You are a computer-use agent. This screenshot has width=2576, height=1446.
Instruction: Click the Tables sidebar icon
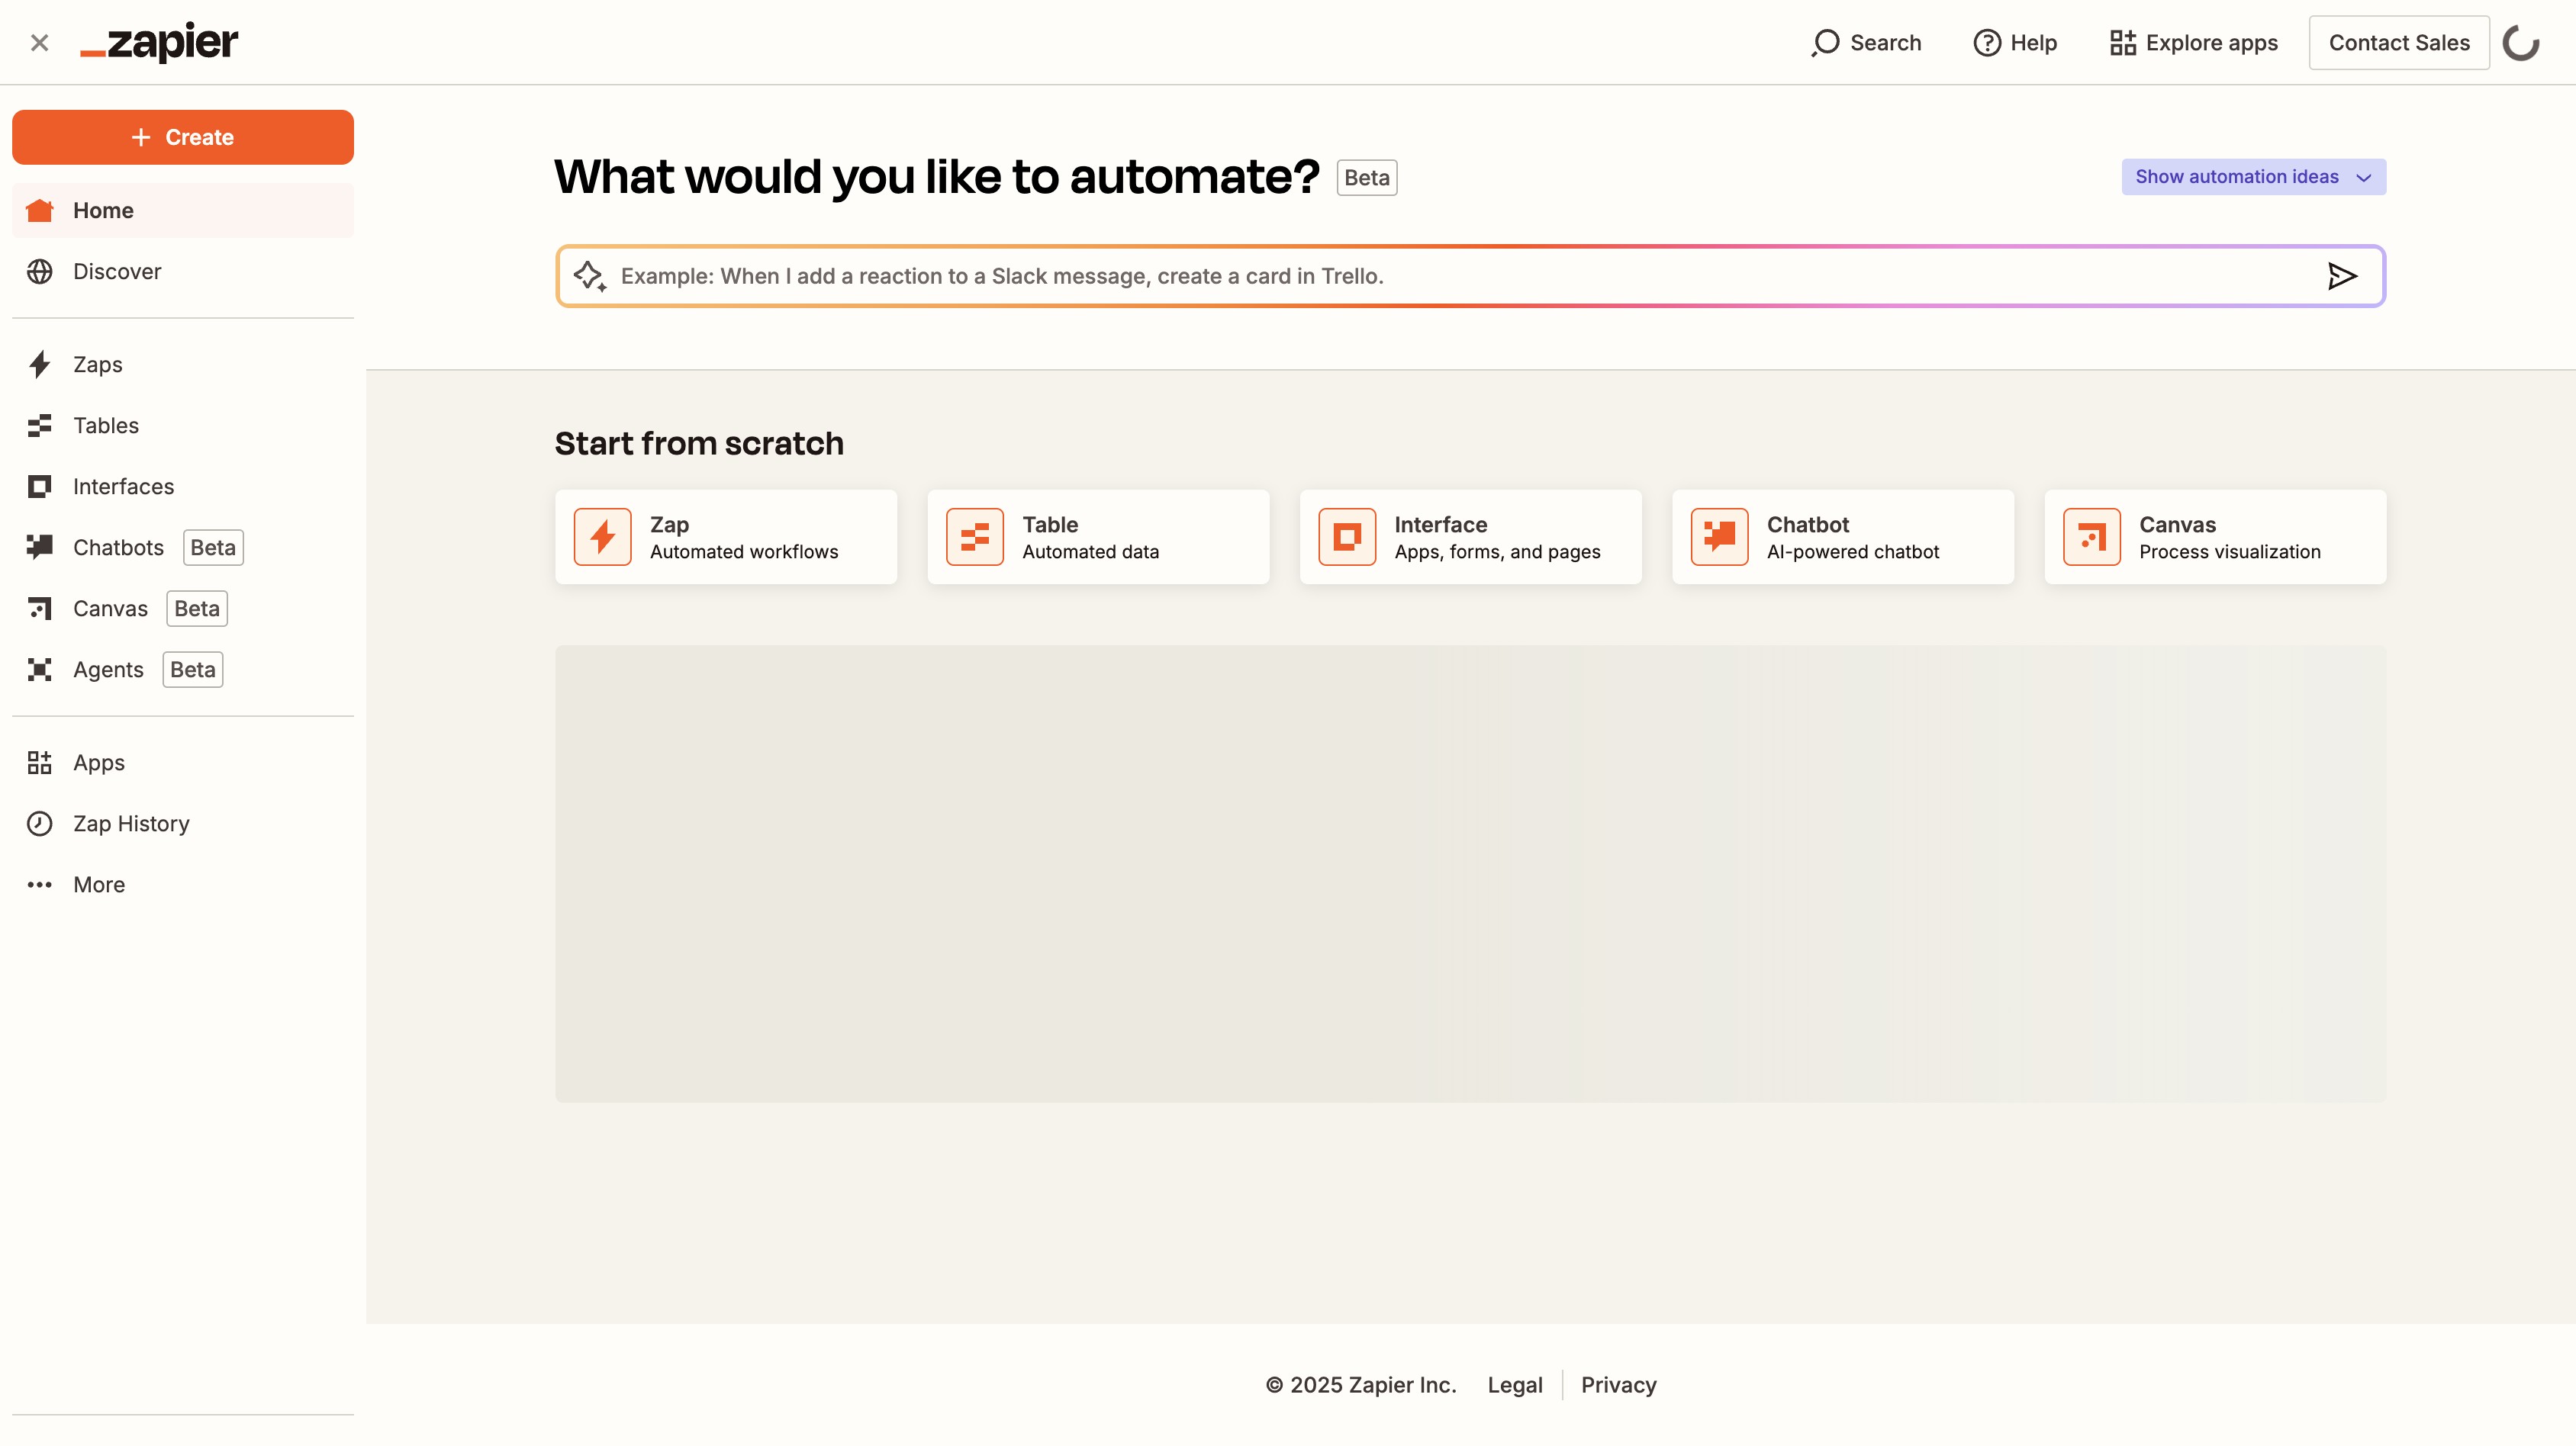click(39, 425)
